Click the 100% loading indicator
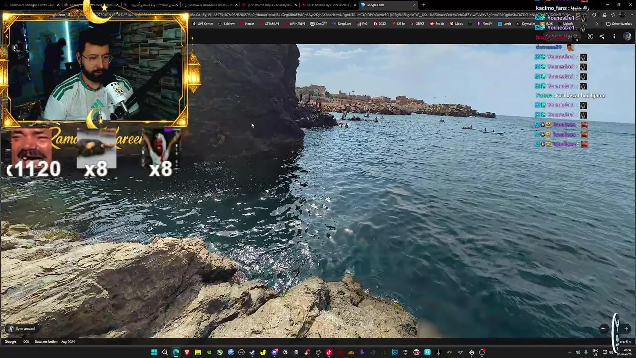Image resolution: width=636 pixels, height=358 pixels. 26,342
